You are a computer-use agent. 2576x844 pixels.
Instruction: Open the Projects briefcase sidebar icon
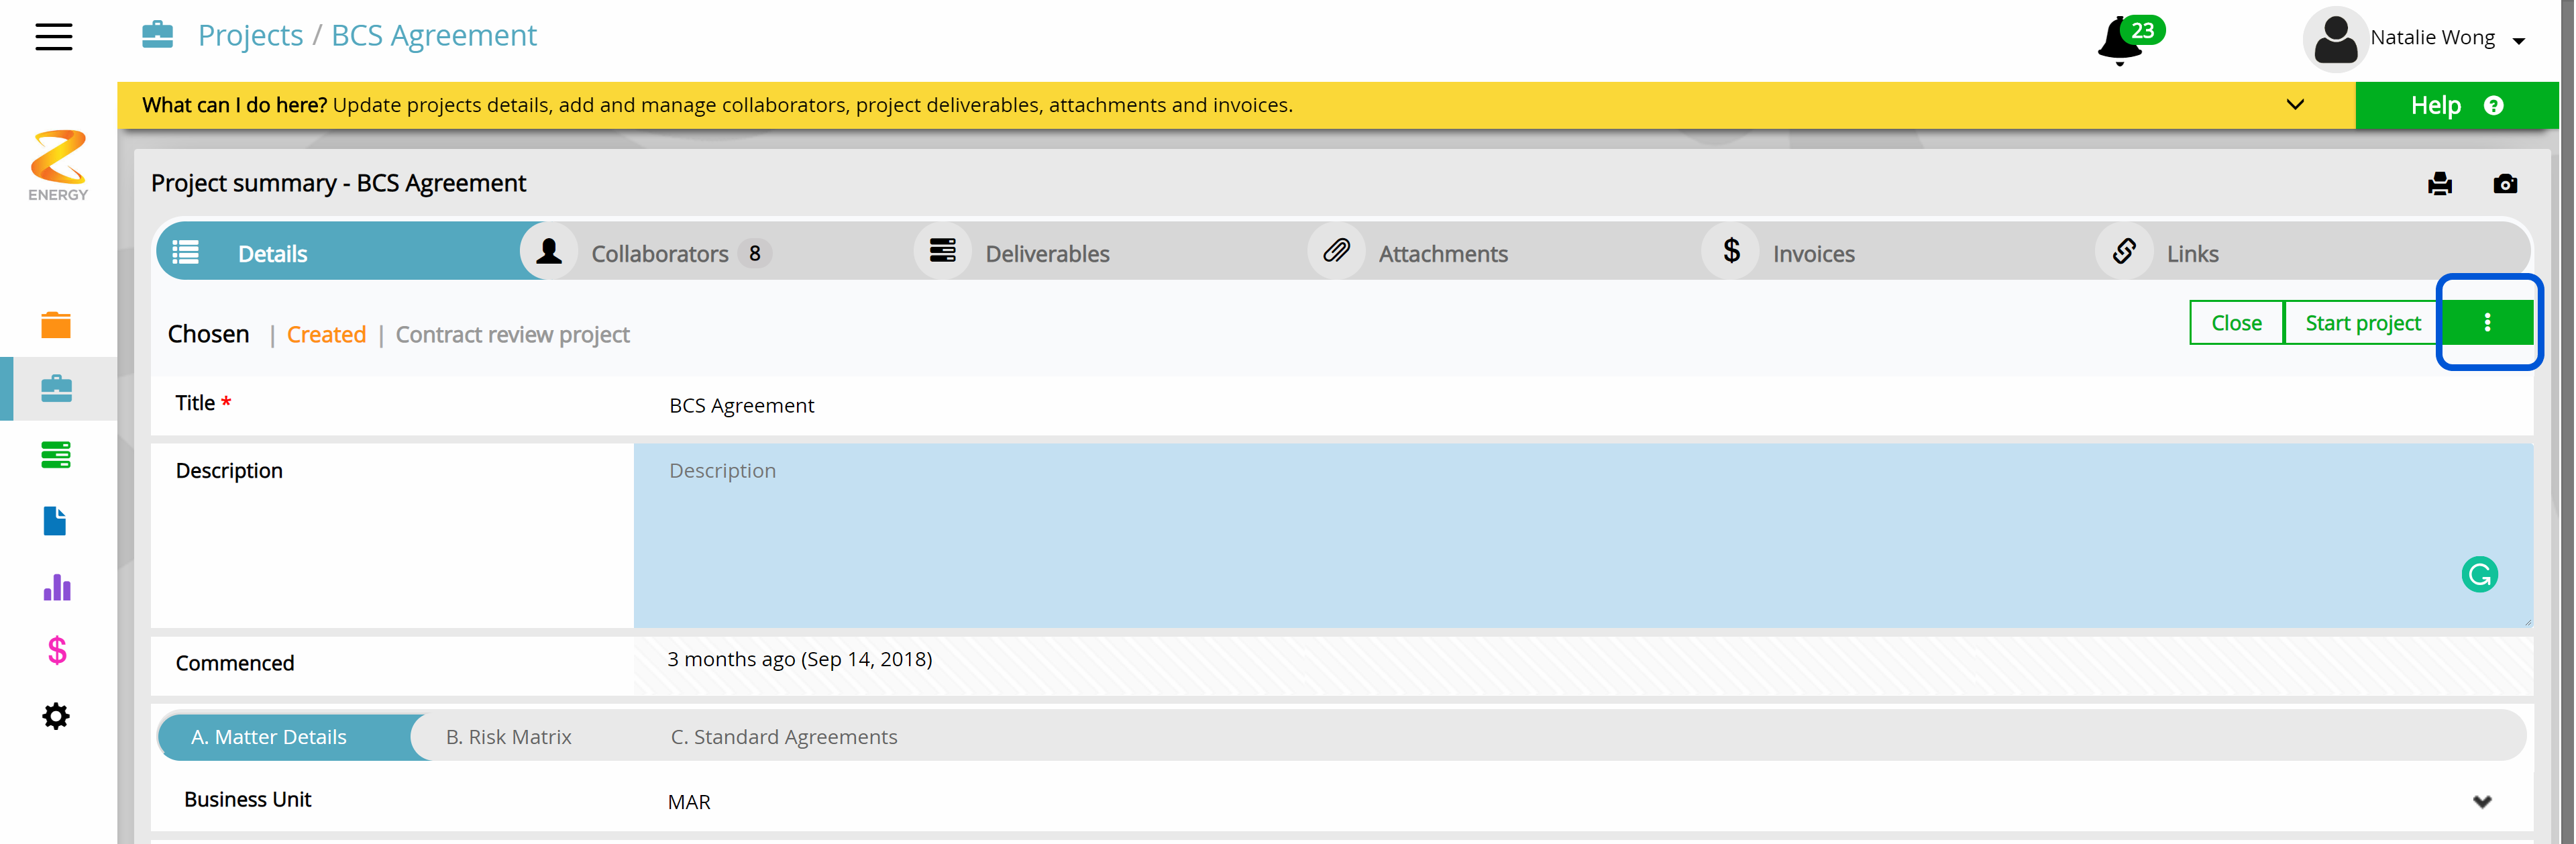(56, 389)
